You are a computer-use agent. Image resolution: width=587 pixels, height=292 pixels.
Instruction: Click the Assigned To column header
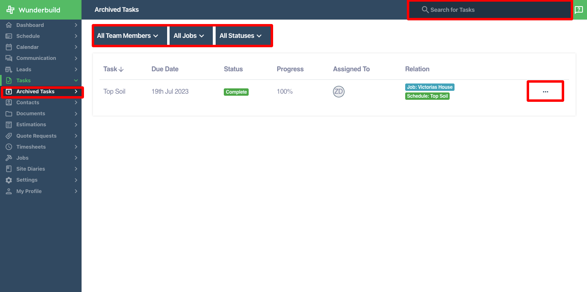(351, 69)
